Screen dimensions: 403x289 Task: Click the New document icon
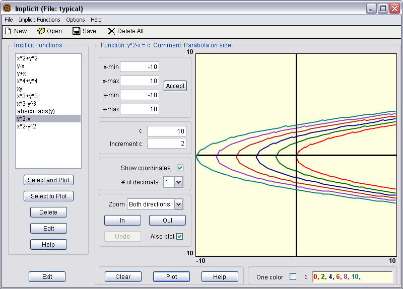(8, 31)
